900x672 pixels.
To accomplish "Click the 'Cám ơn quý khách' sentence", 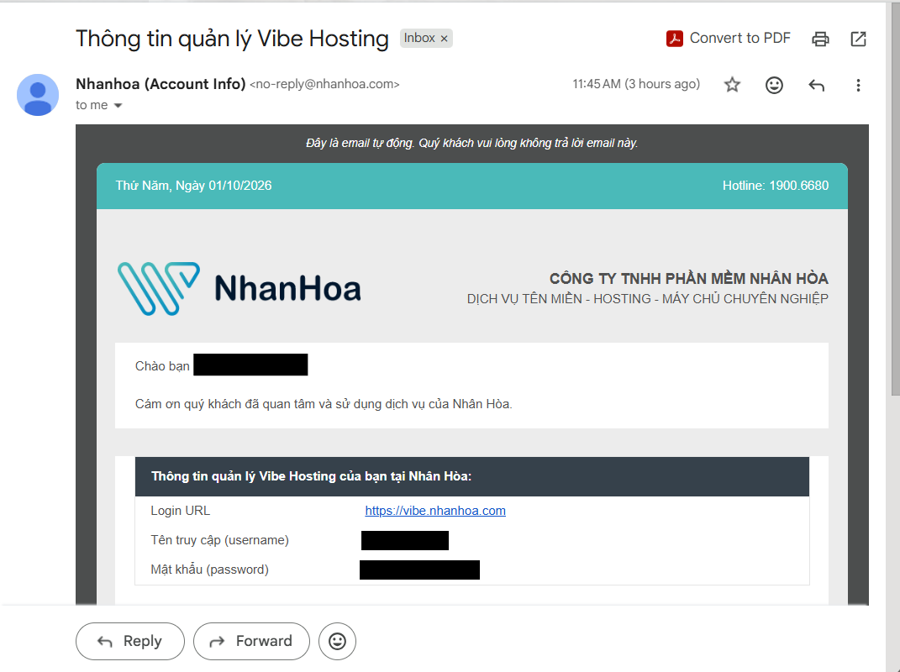I will coord(324,404).
